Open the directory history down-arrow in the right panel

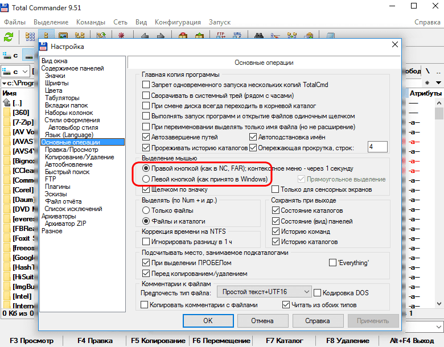438,82
